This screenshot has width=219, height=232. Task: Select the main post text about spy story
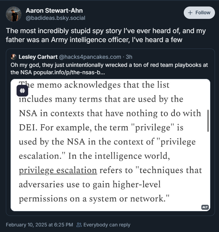pos(106,35)
